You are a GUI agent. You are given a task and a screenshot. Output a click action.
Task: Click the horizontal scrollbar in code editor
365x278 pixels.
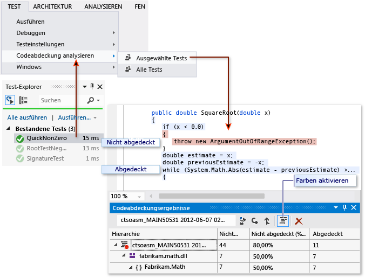click(212, 196)
